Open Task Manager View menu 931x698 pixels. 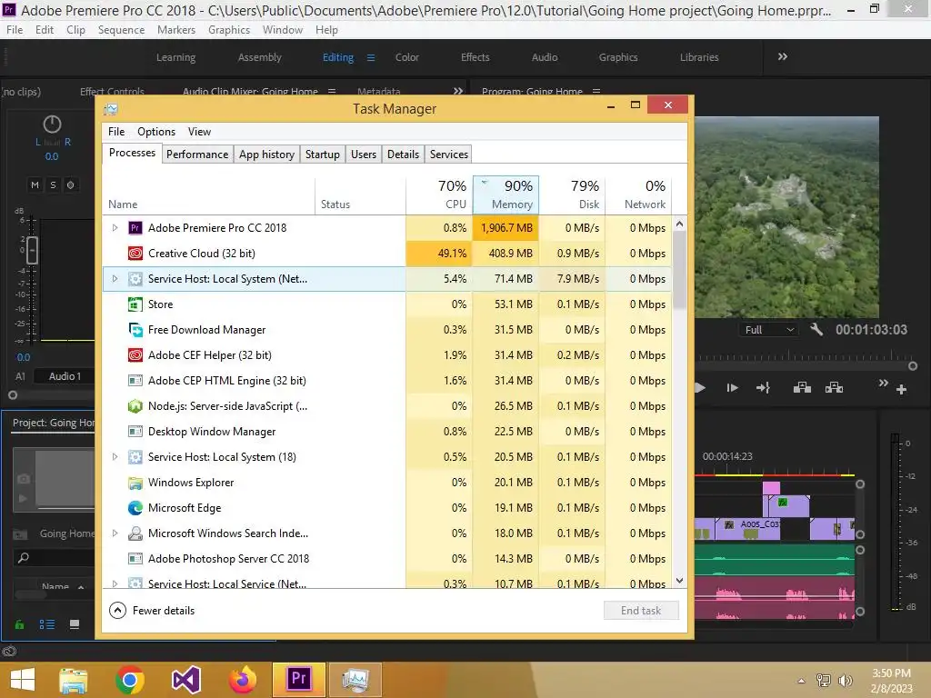pyautogui.click(x=199, y=132)
